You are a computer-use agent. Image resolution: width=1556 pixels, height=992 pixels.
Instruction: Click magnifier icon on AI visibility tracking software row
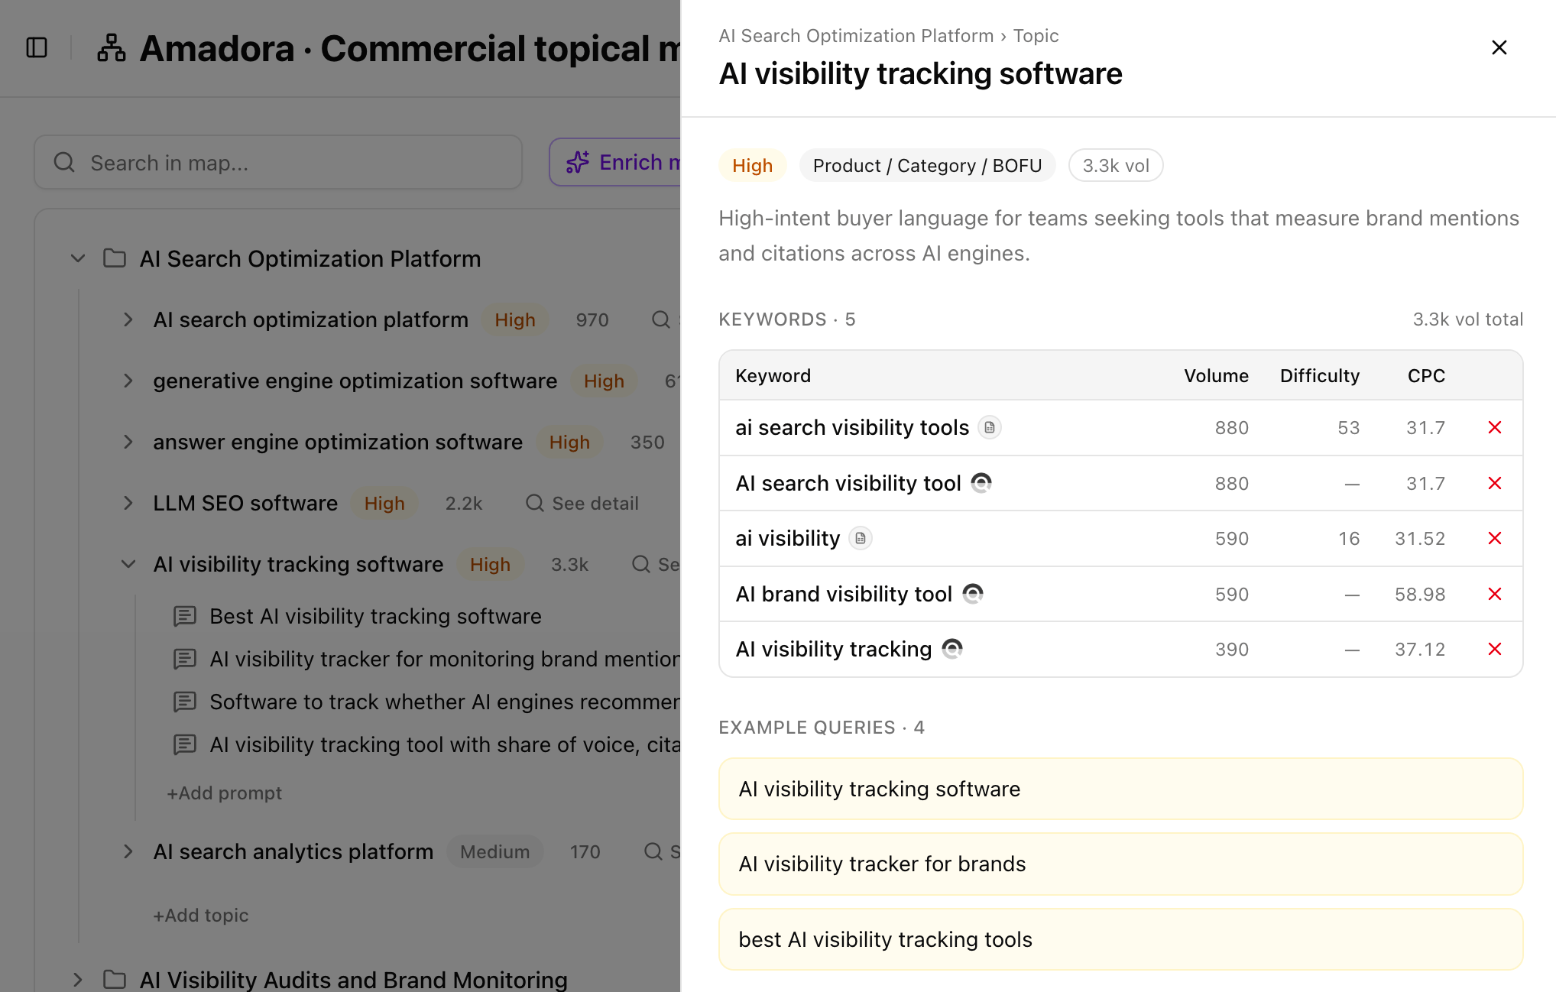tap(641, 564)
